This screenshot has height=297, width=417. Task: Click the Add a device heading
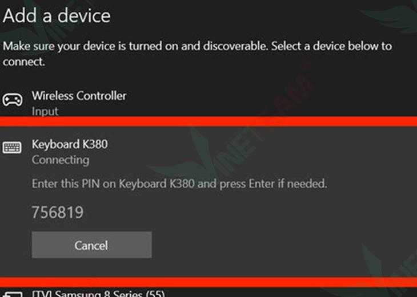pos(57,15)
